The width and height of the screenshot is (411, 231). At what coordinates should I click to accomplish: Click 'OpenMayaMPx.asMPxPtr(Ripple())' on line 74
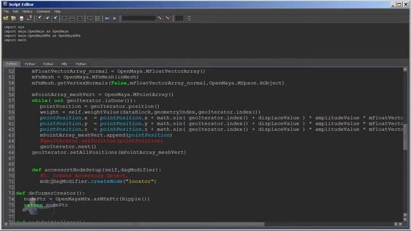pyautogui.click(x=102, y=199)
